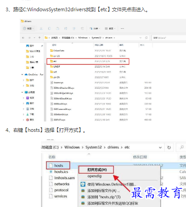Select the zh-CN folder
The width and height of the screenshot is (186, 207).
pos(55,77)
